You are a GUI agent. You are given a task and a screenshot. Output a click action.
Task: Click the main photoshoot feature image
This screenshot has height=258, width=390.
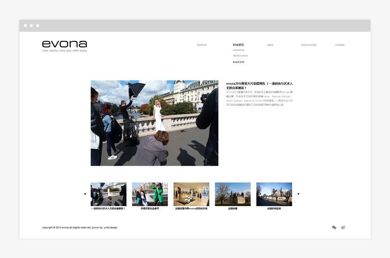coord(154,123)
